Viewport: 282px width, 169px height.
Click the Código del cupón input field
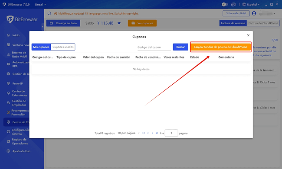[154, 47]
